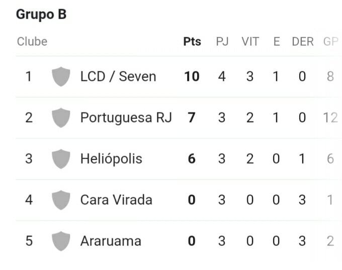This screenshot has height=270, width=342.
Task: Select the Cara Virada club name
Action: (x=116, y=200)
